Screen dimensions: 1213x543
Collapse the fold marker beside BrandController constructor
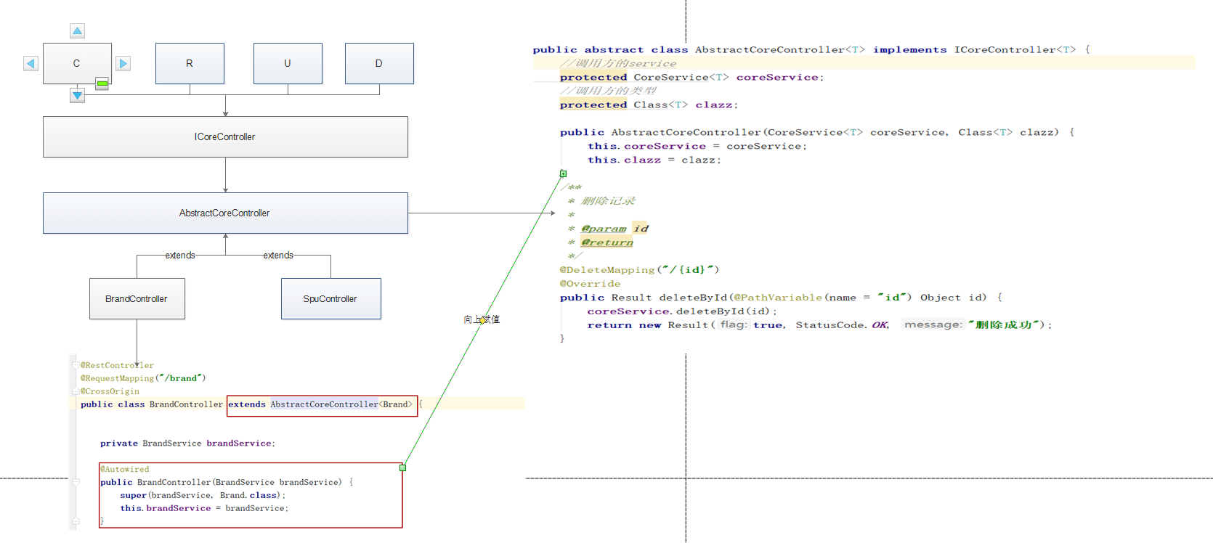76,481
